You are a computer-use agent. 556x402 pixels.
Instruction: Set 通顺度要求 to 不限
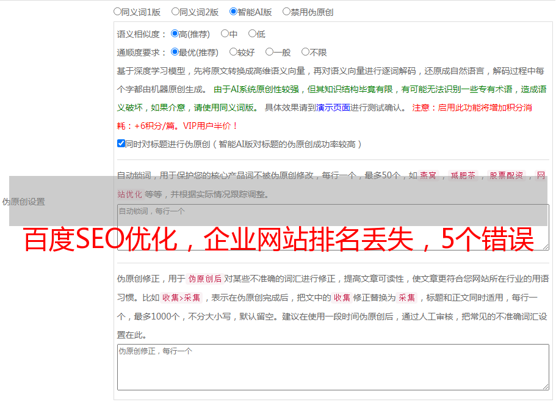305,52
